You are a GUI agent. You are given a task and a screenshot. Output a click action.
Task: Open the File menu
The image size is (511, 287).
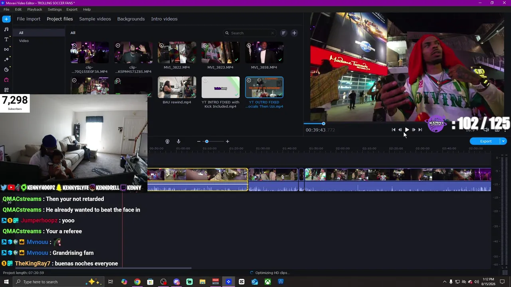tap(6, 9)
